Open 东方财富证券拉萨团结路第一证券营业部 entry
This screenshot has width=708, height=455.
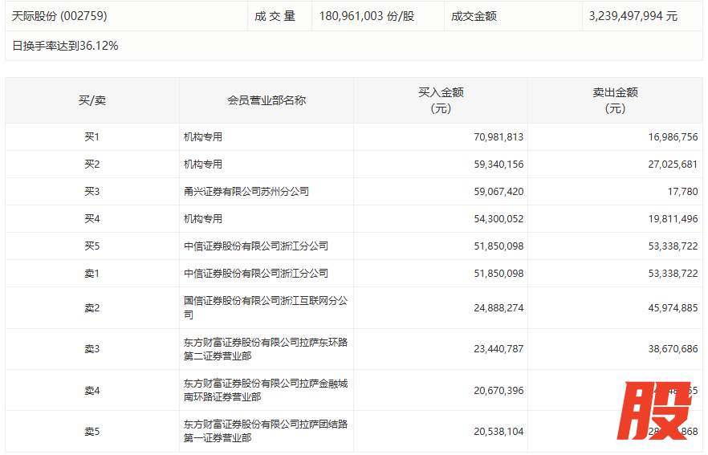[266, 432]
